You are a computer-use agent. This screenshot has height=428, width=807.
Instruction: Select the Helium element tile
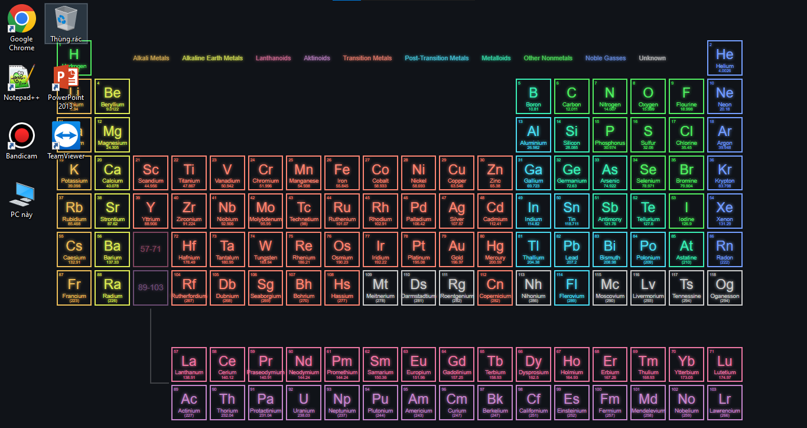(x=725, y=58)
